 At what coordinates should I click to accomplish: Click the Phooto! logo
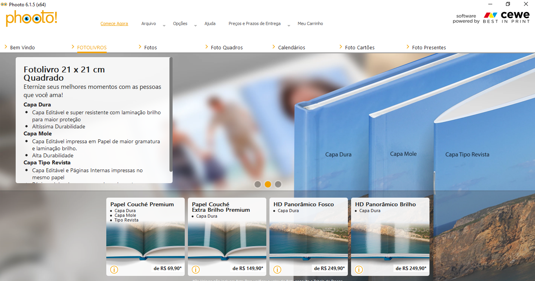[31, 18]
